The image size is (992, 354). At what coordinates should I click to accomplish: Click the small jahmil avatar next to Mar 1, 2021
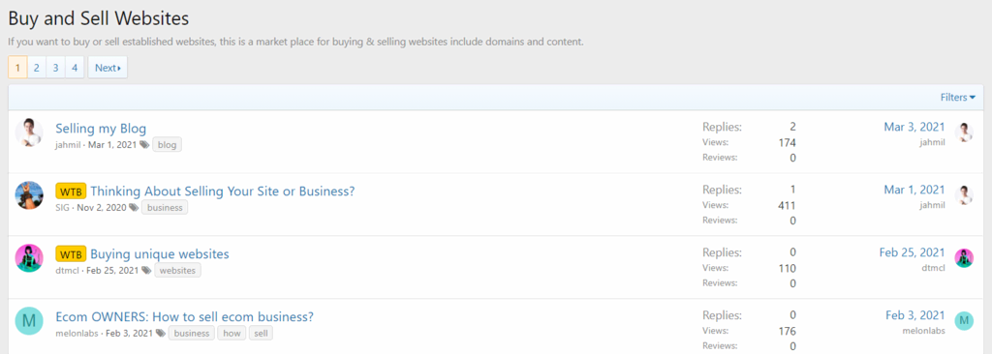964,195
